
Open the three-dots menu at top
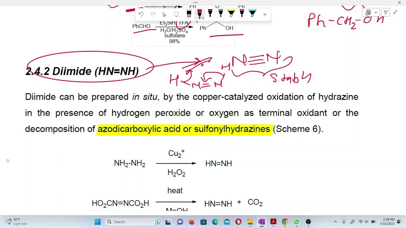[195, 2]
